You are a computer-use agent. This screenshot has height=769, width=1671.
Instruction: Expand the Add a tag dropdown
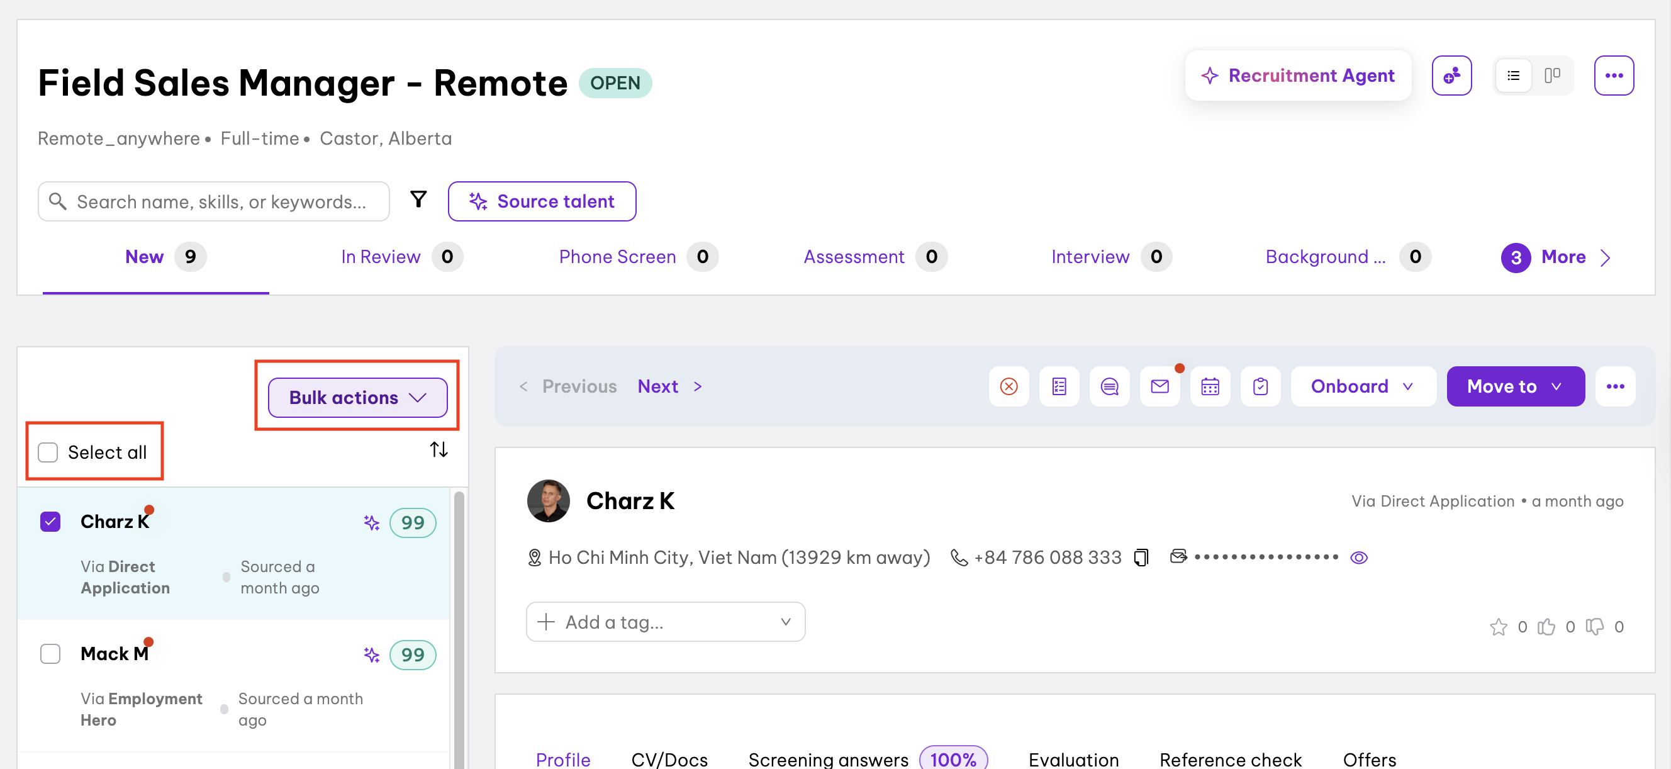665,622
